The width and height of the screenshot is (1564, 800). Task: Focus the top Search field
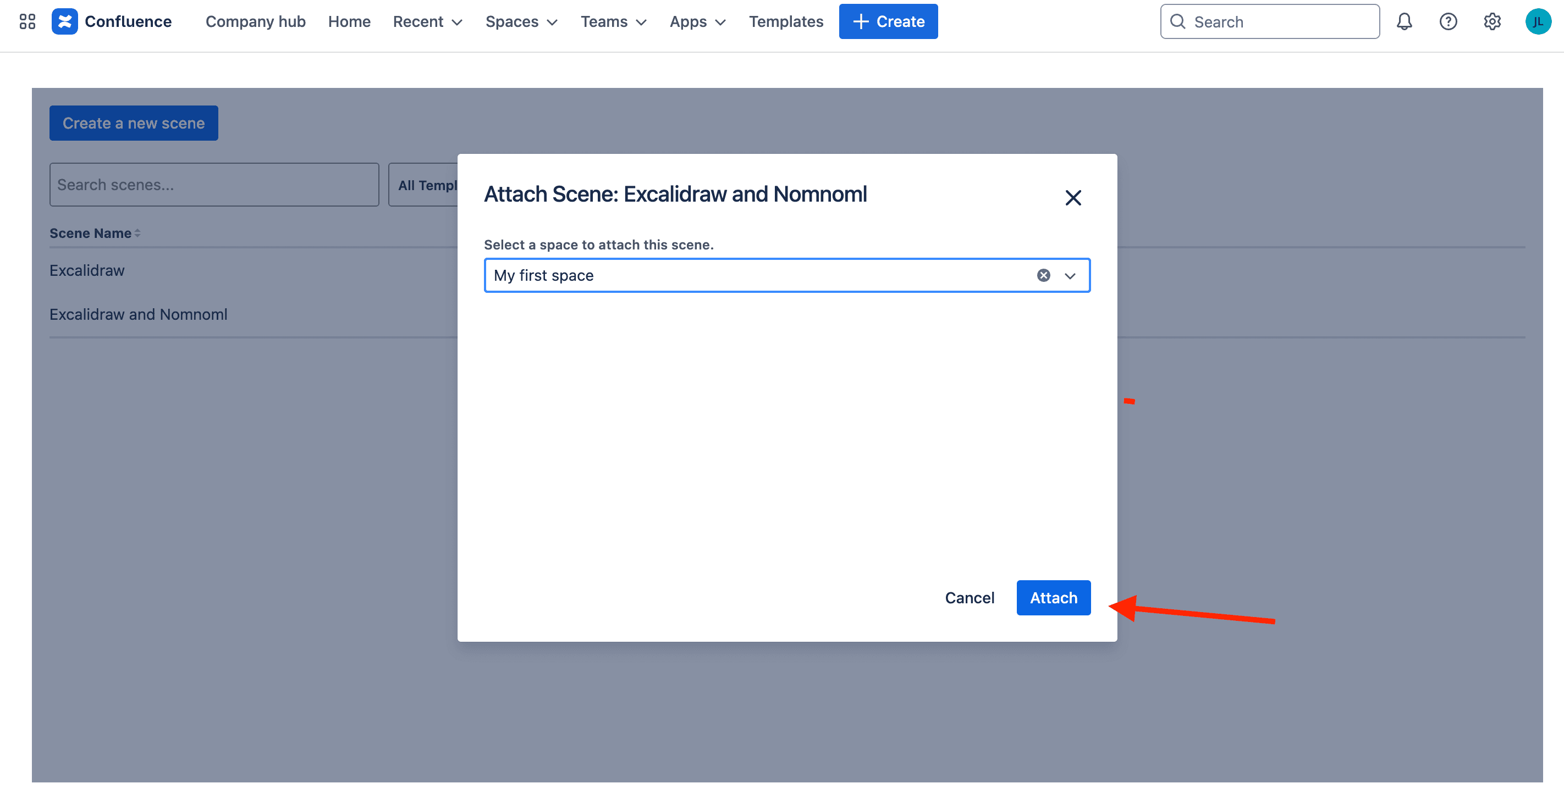(1270, 22)
